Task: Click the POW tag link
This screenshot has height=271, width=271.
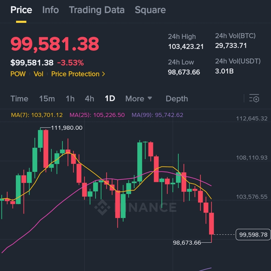Action: pyautogui.click(x=18, y=74)
